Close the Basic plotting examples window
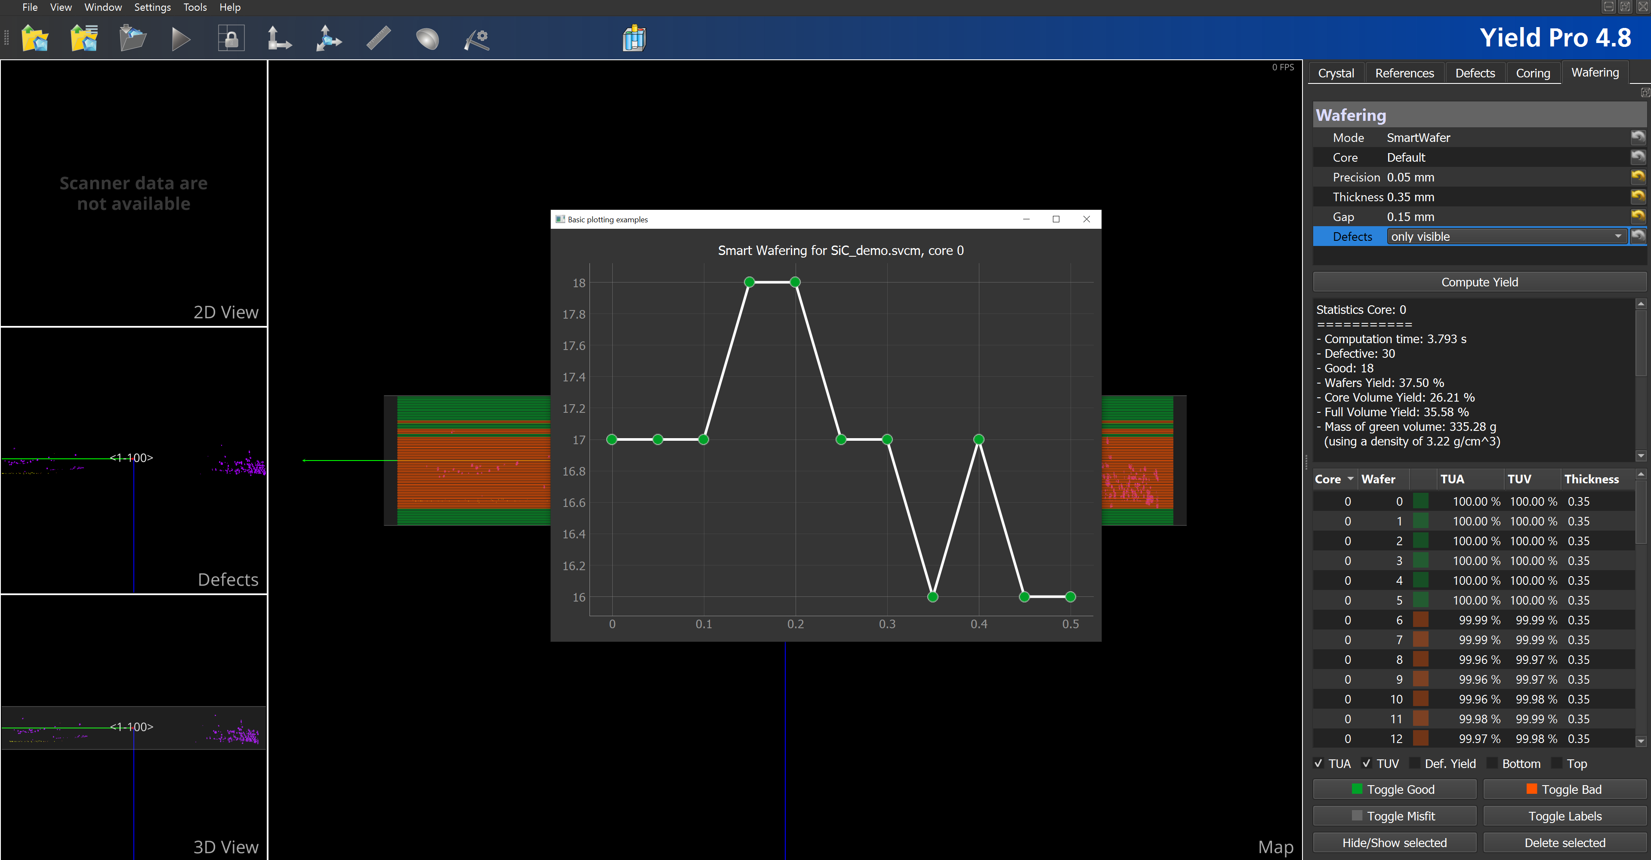The width and height of the screenshot is (1651, 860). coord(1086,219)
